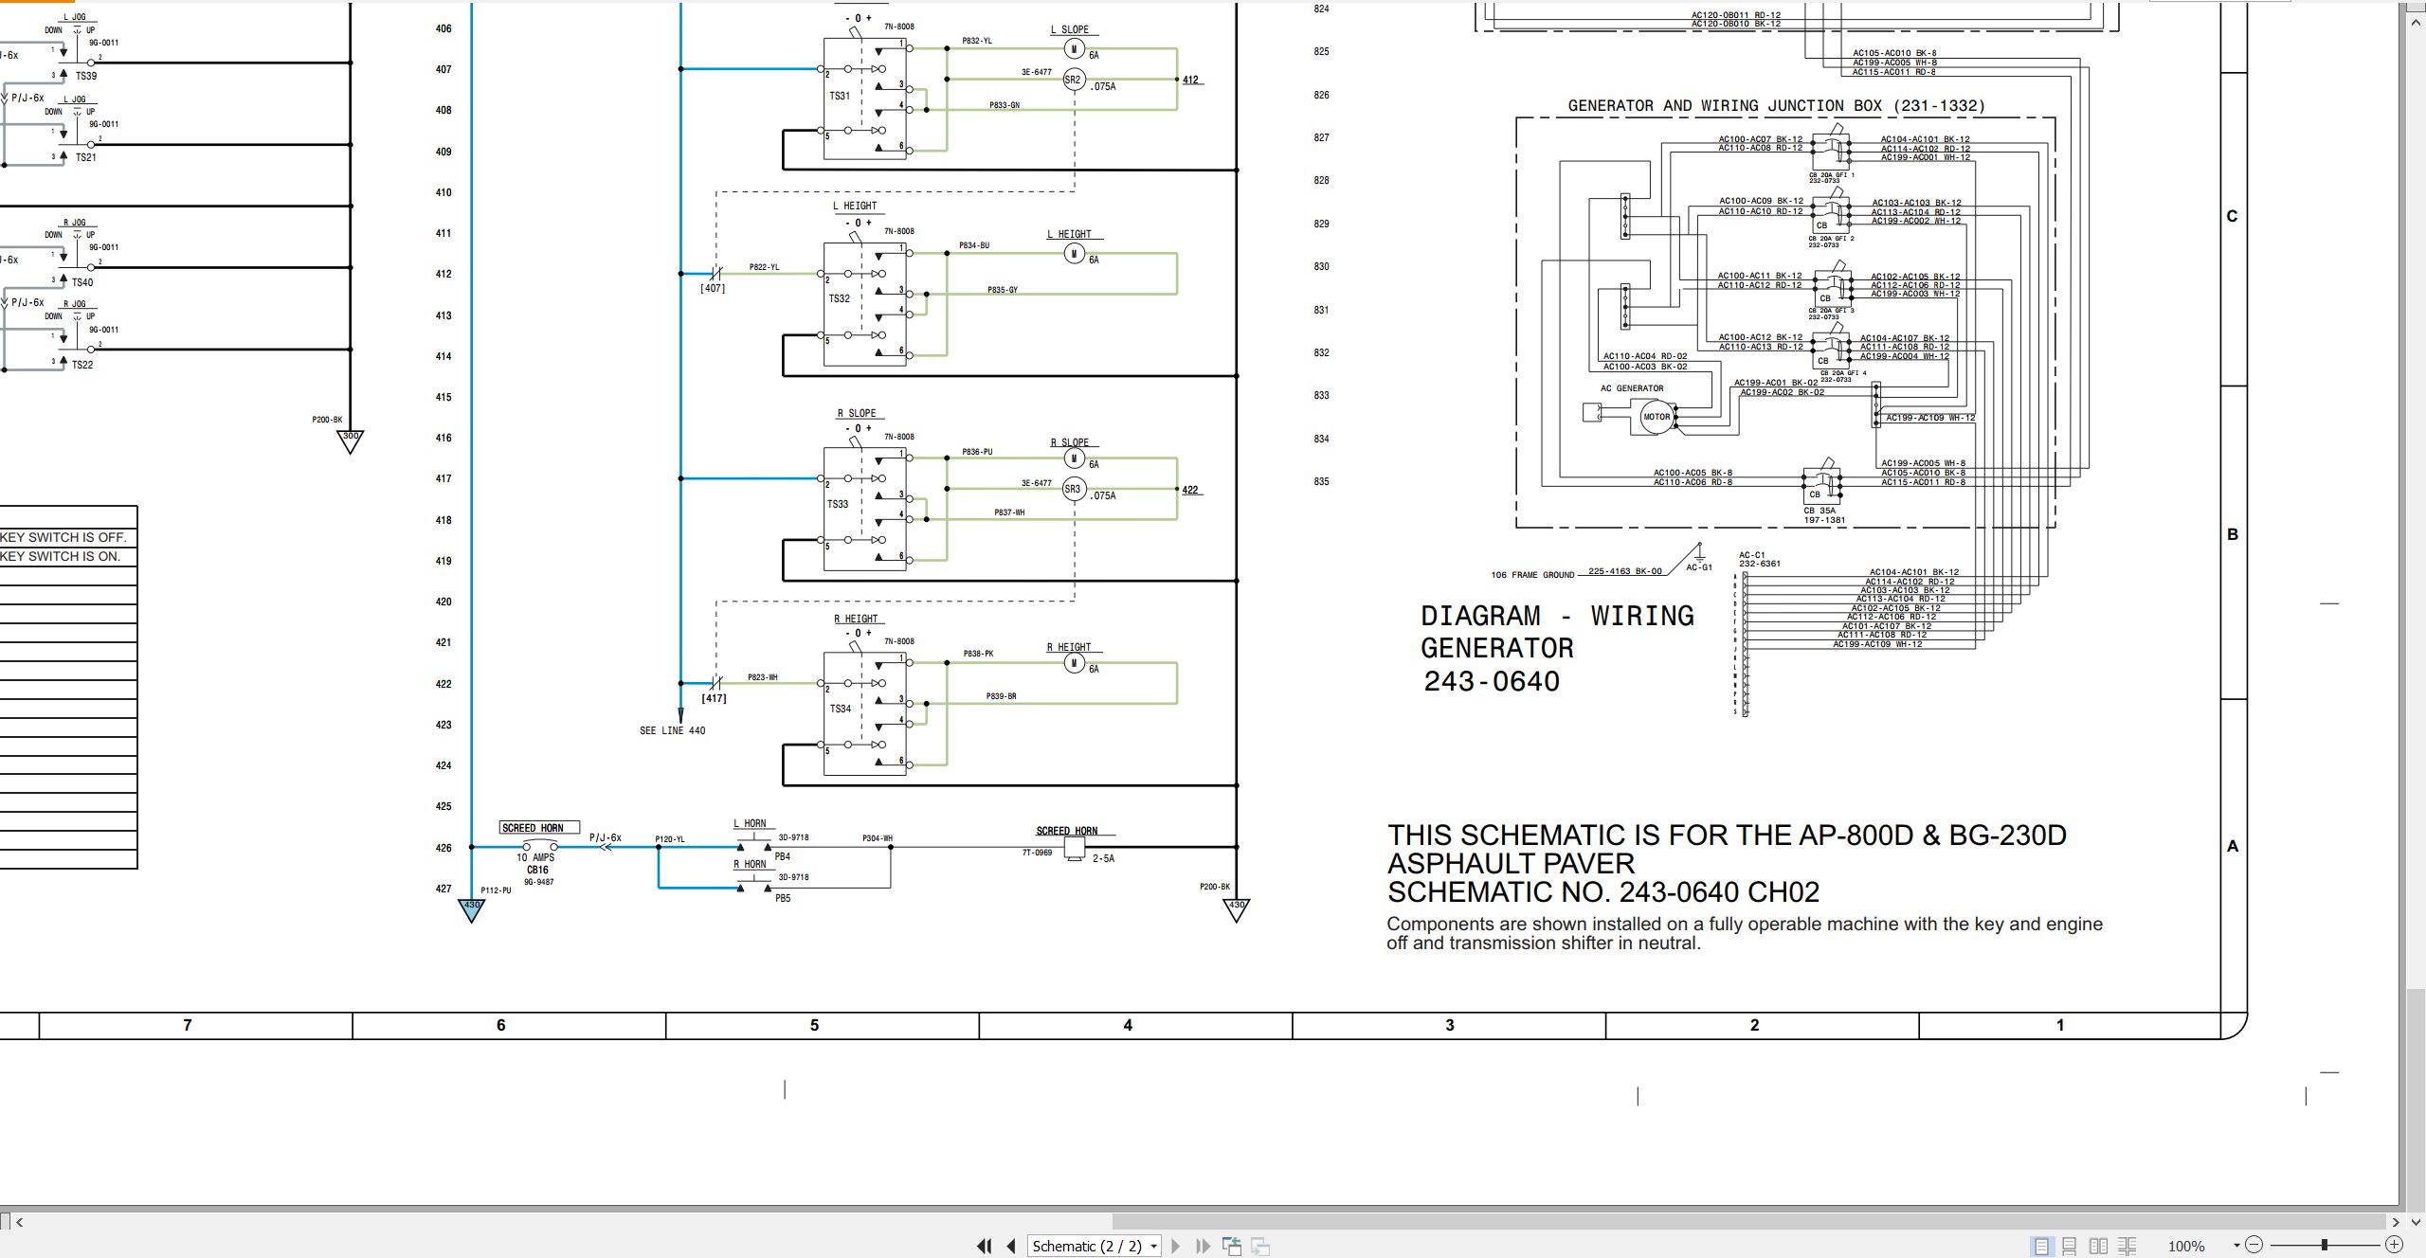2426x1258 pixels.
Task: Click the [417] cross-reference label
Action: (714, 698)
